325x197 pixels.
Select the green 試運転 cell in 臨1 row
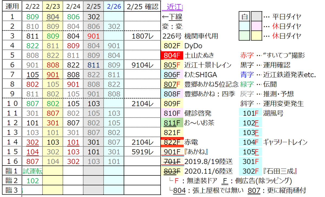(32, 171)
